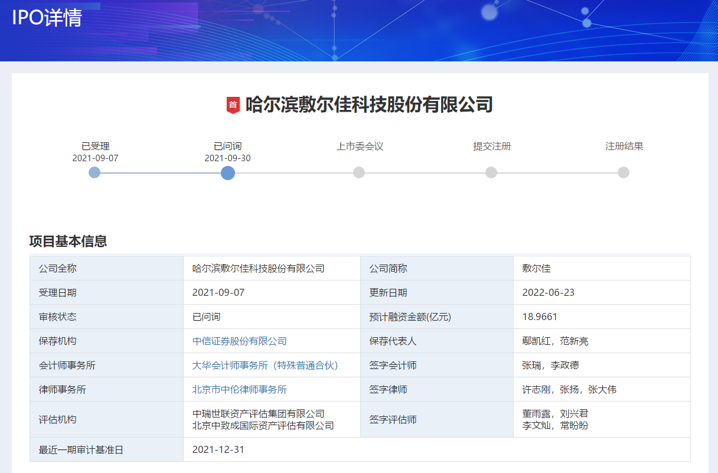718x473 pixels.
Task: Open the 中信证券股份有限公司 sponsor link
Action: coord(240,341)
